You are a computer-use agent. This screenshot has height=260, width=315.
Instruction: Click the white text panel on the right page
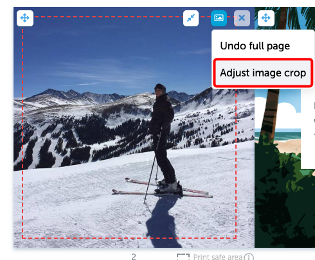pos(308,128)
